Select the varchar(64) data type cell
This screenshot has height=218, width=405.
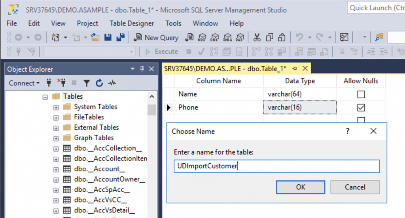300,94
